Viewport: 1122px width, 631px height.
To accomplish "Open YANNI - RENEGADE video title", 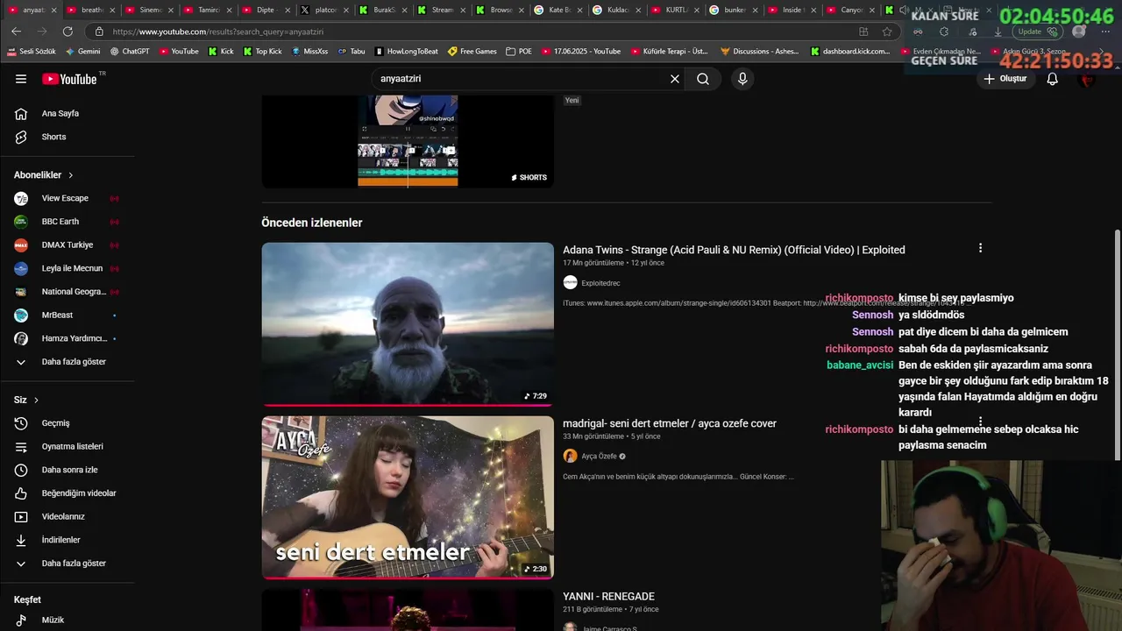I will [608, 597].
